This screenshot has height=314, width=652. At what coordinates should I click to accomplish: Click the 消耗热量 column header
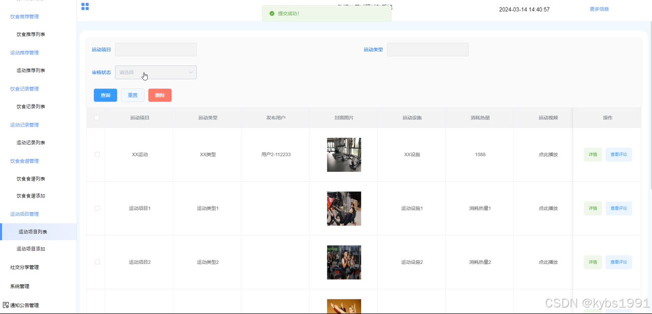point(480,118)
